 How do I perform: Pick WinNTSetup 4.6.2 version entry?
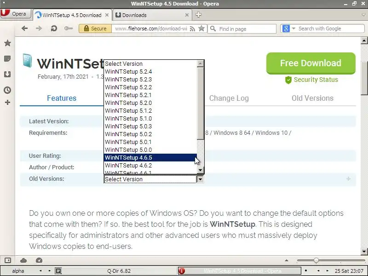click(x=150, y=166)
